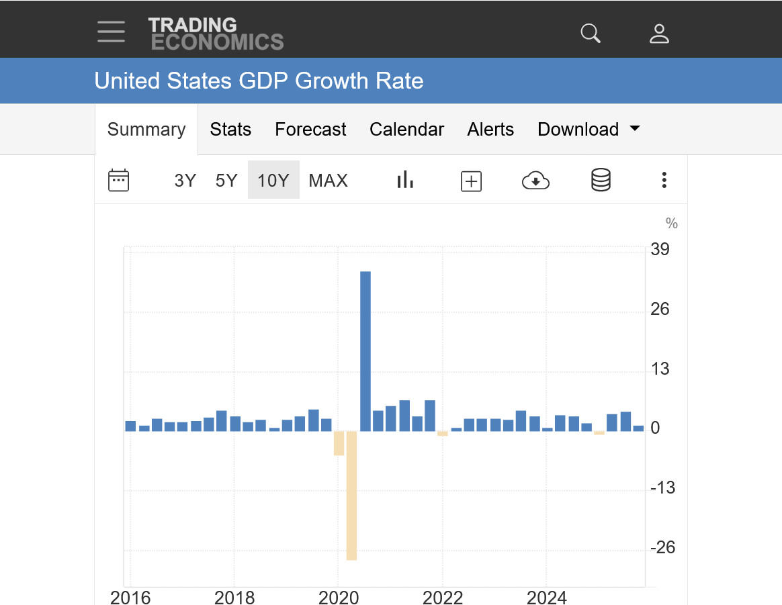Image resolution: width=782 pixels, height=605 pixels.
Task: Expand the Download dropdown menu
Action: coord(589,129)
